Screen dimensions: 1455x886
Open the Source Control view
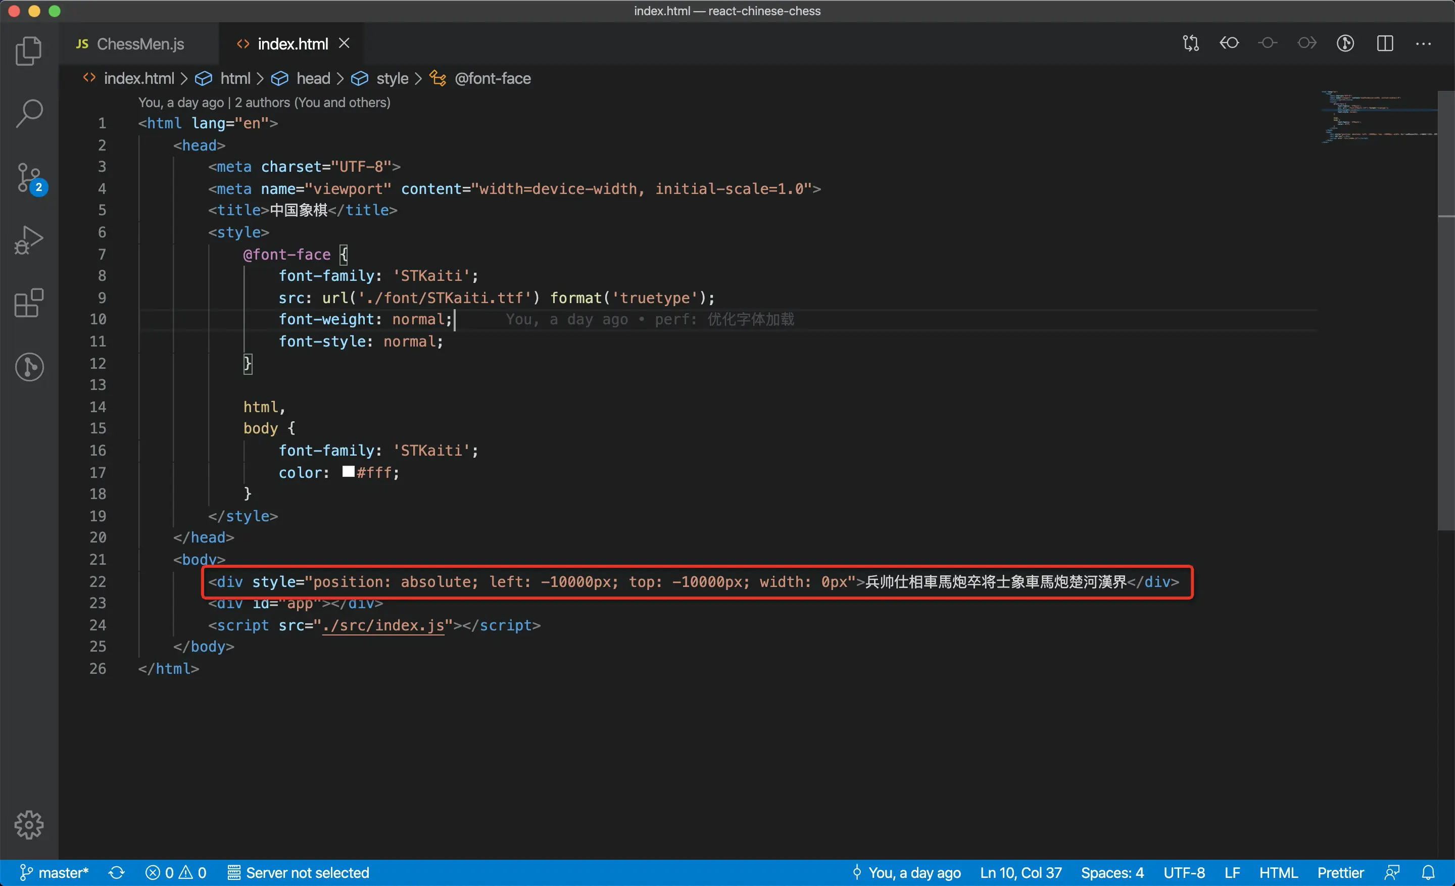pyautogui.click(x=28, y=177)
